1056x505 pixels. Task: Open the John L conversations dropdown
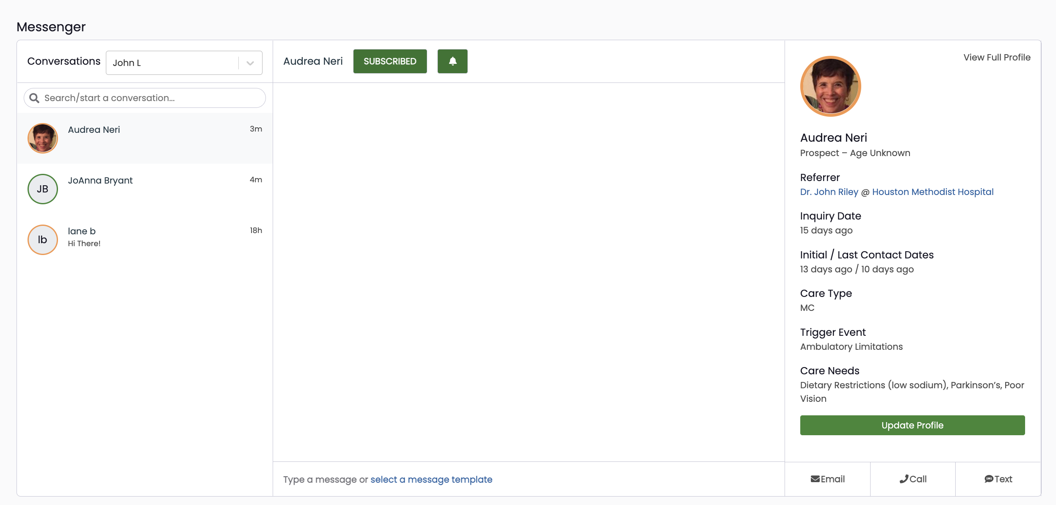pos(184,63)
